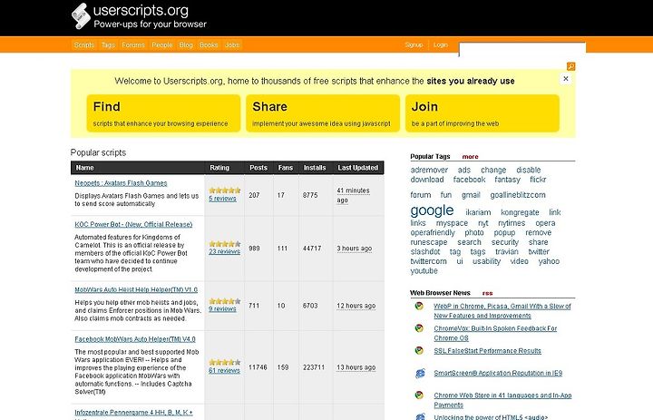Open the 5 reviews link
The height and width of the screenshot is (420, 653).
point(222,199)
